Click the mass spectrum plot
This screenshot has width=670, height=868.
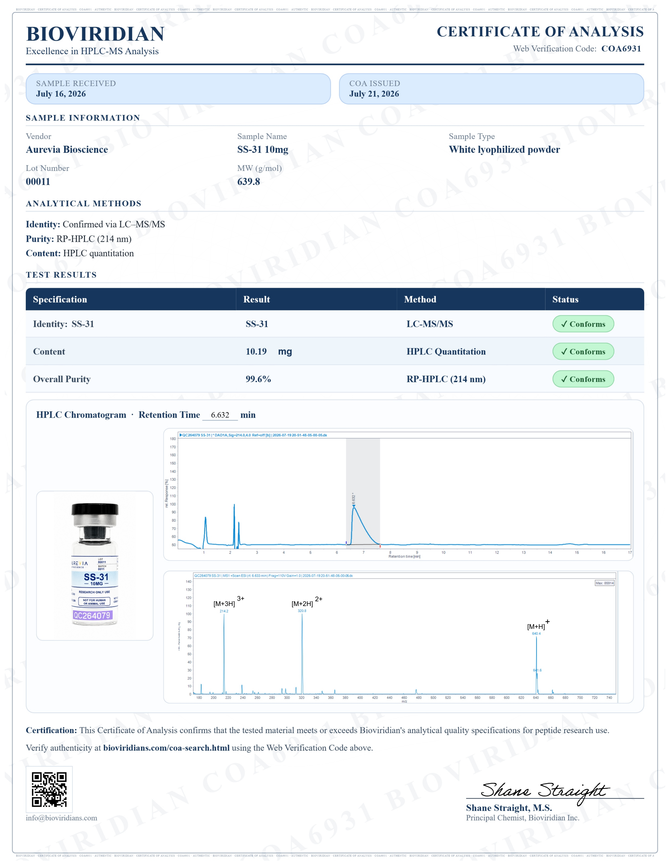398,637
